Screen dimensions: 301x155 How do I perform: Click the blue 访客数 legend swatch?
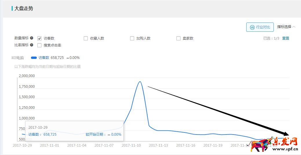tap(34, 58)
